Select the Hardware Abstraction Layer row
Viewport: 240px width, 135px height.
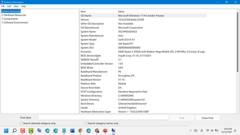click(143, 112)
